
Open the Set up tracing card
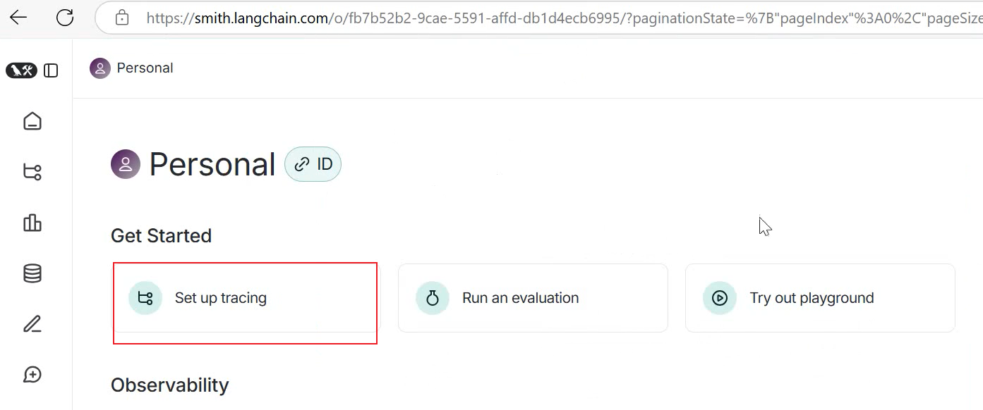point(245,298)
